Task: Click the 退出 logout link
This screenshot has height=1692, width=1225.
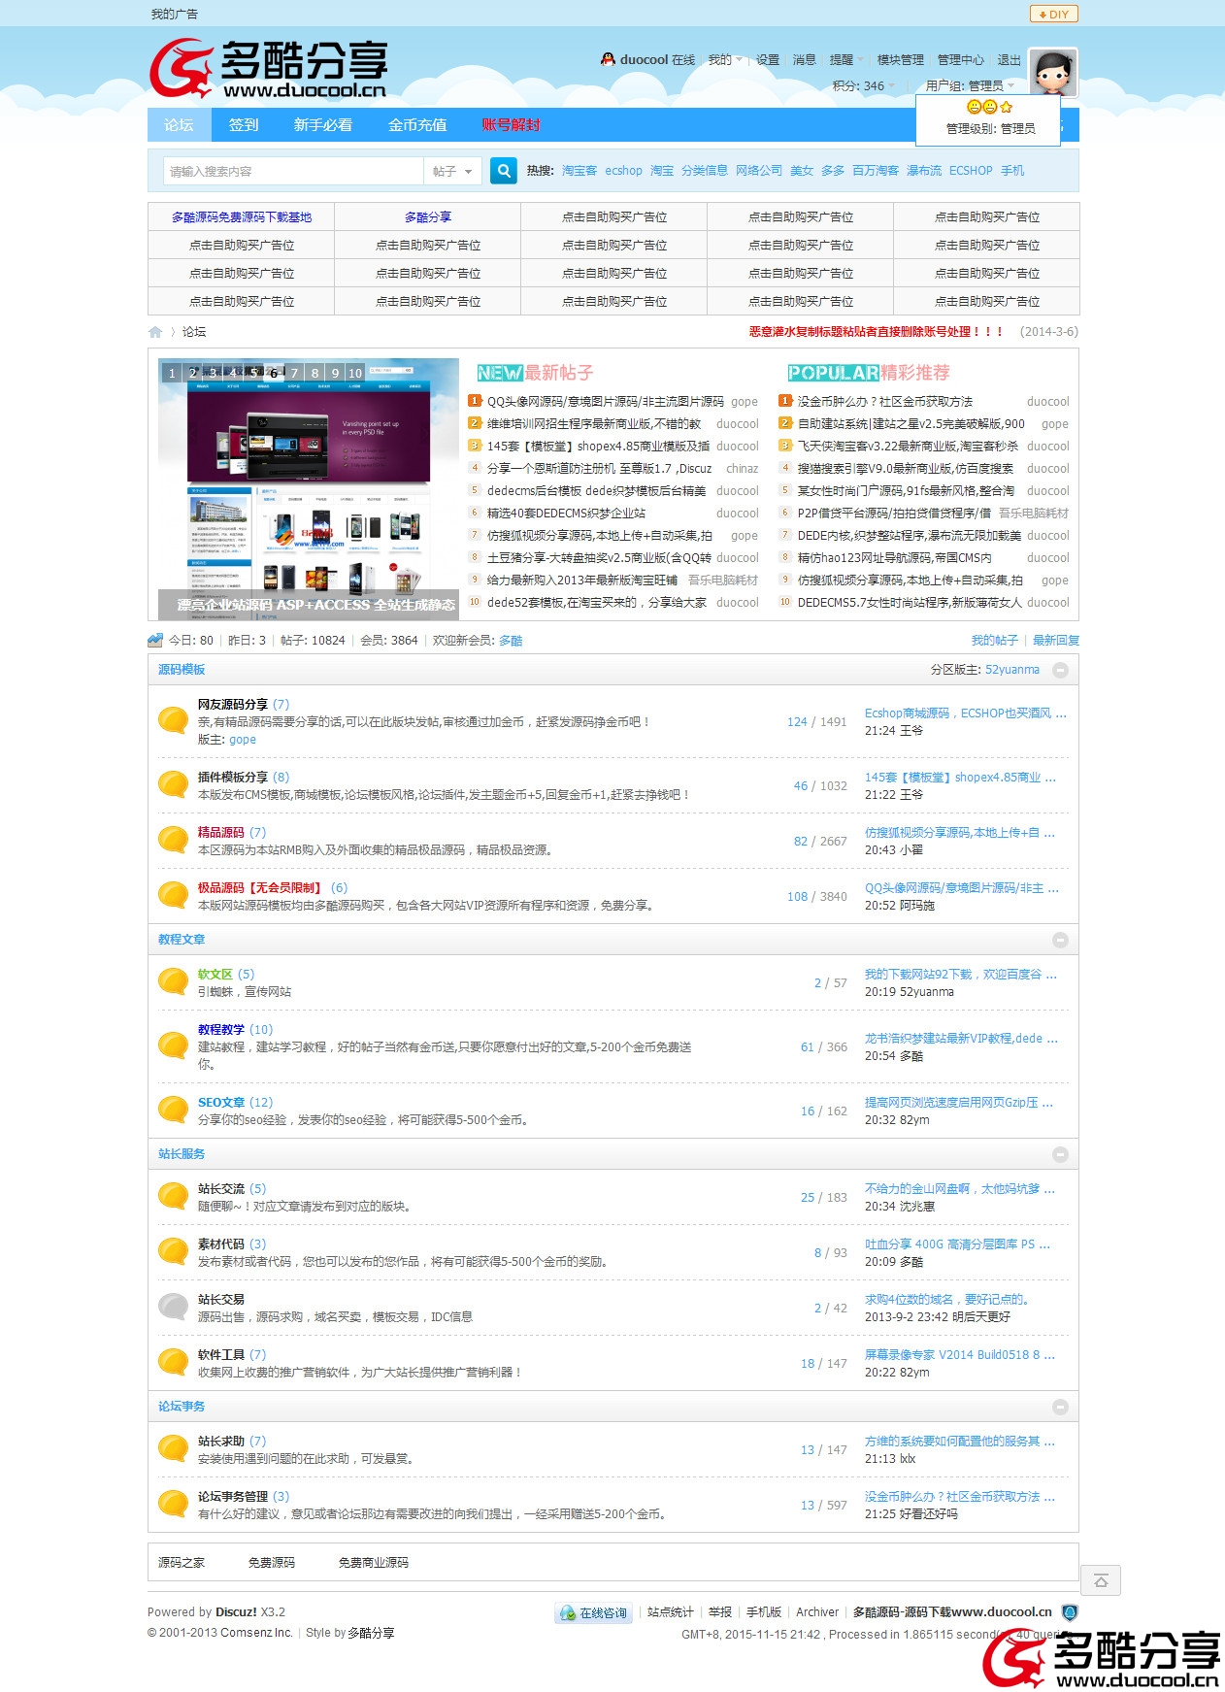Action: coord(1009,60)
